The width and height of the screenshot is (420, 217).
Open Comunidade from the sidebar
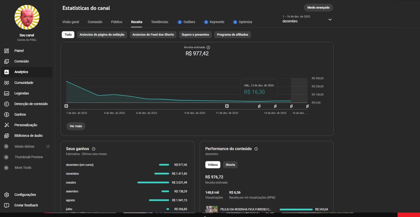pos(7,83)
